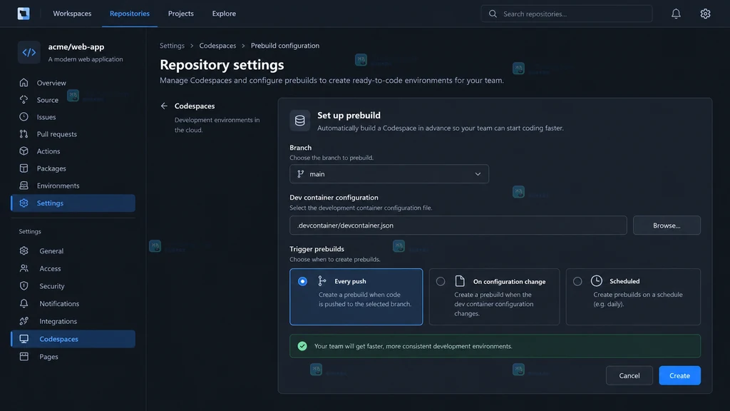Click the Pull requests branch icon
The height and width of the screenshot is (411, 730).
pyautogui.click(x=24, y=134)
